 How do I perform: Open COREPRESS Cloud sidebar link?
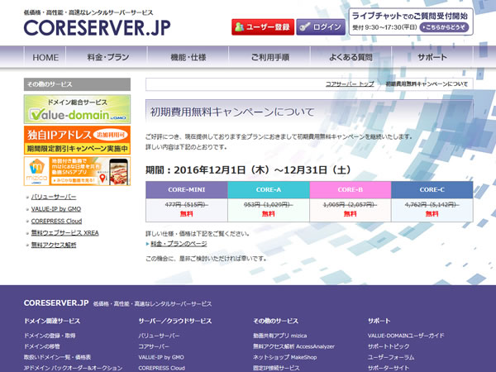(x=56, y=221)
